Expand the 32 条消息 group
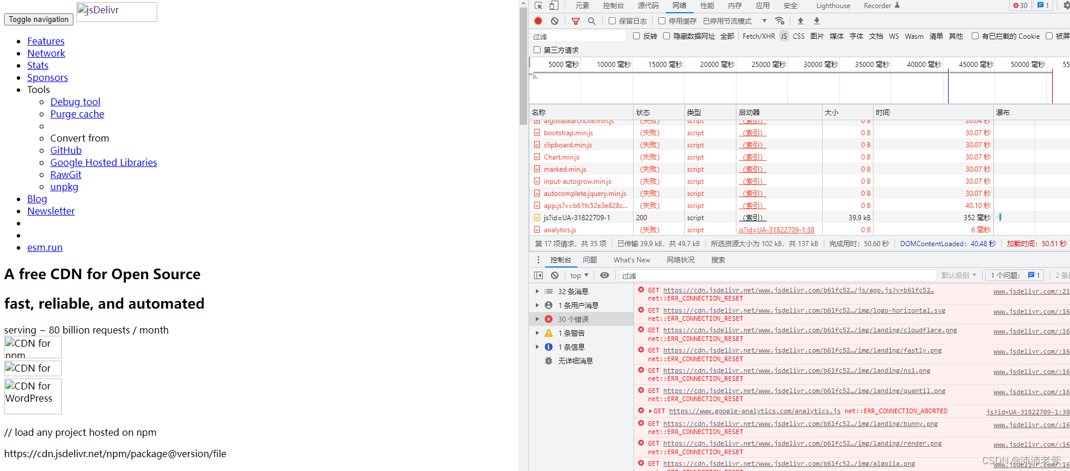 point(537,291)
